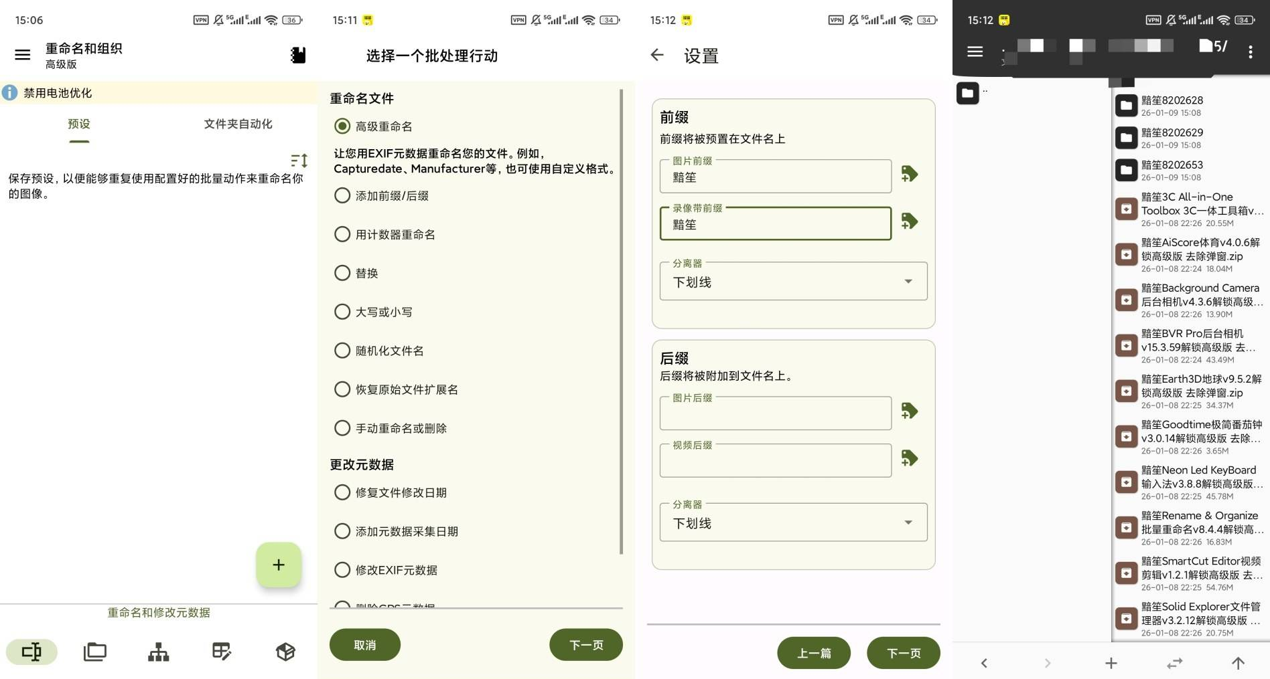
Task: Select the 添加元数据采集日期 radio option
Action: (342, 531)
